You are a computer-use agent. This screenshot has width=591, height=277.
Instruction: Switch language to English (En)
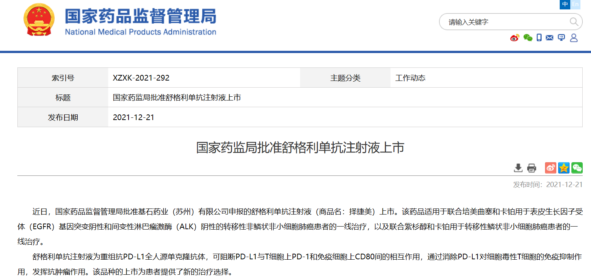pyautogui.click(x=575, y=5)
